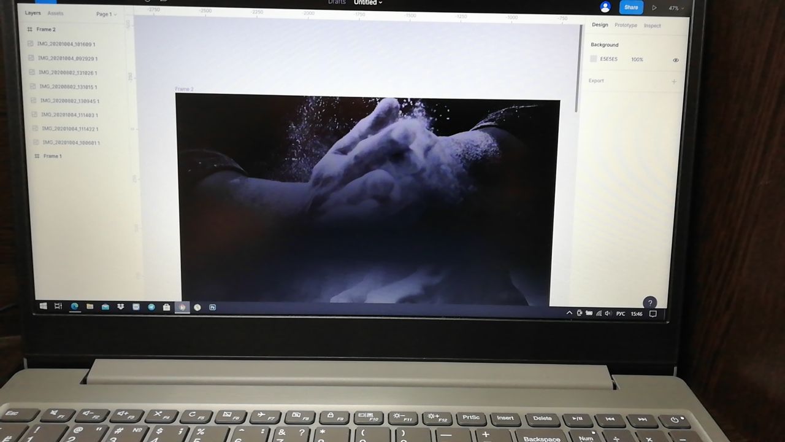Select the Inspect tab
The image size is (785, 442).
(x=653, y=26)
